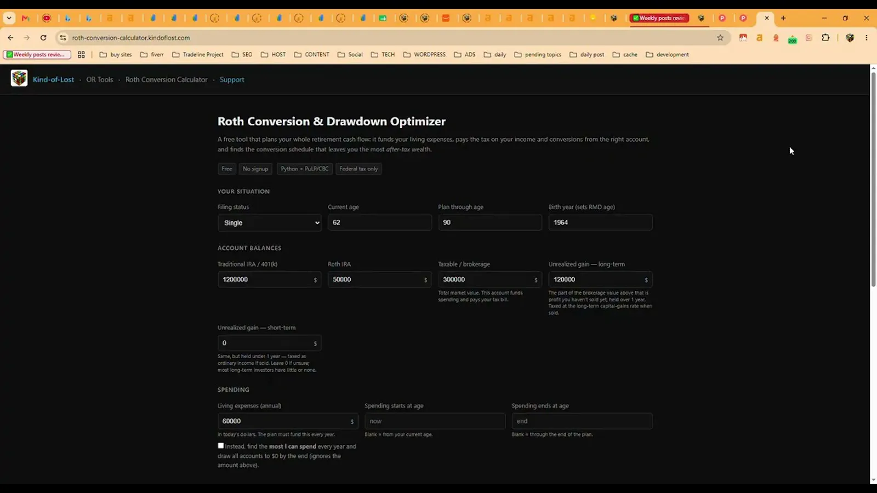
Task: Edit the Taxable / brokerage balance field
Action: click(489, 279)
